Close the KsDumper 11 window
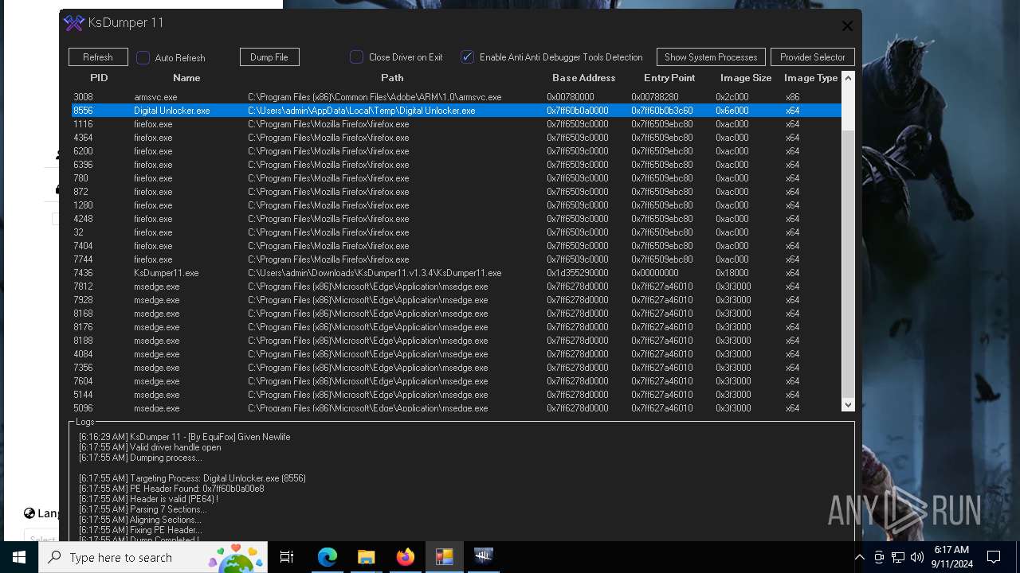1020x573 pixels. [847, 25]
